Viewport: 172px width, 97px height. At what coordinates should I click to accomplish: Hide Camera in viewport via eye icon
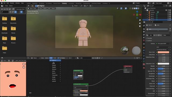pos(168,12)
